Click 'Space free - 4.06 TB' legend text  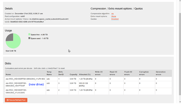pyautogui.click(x=39, y=35)
